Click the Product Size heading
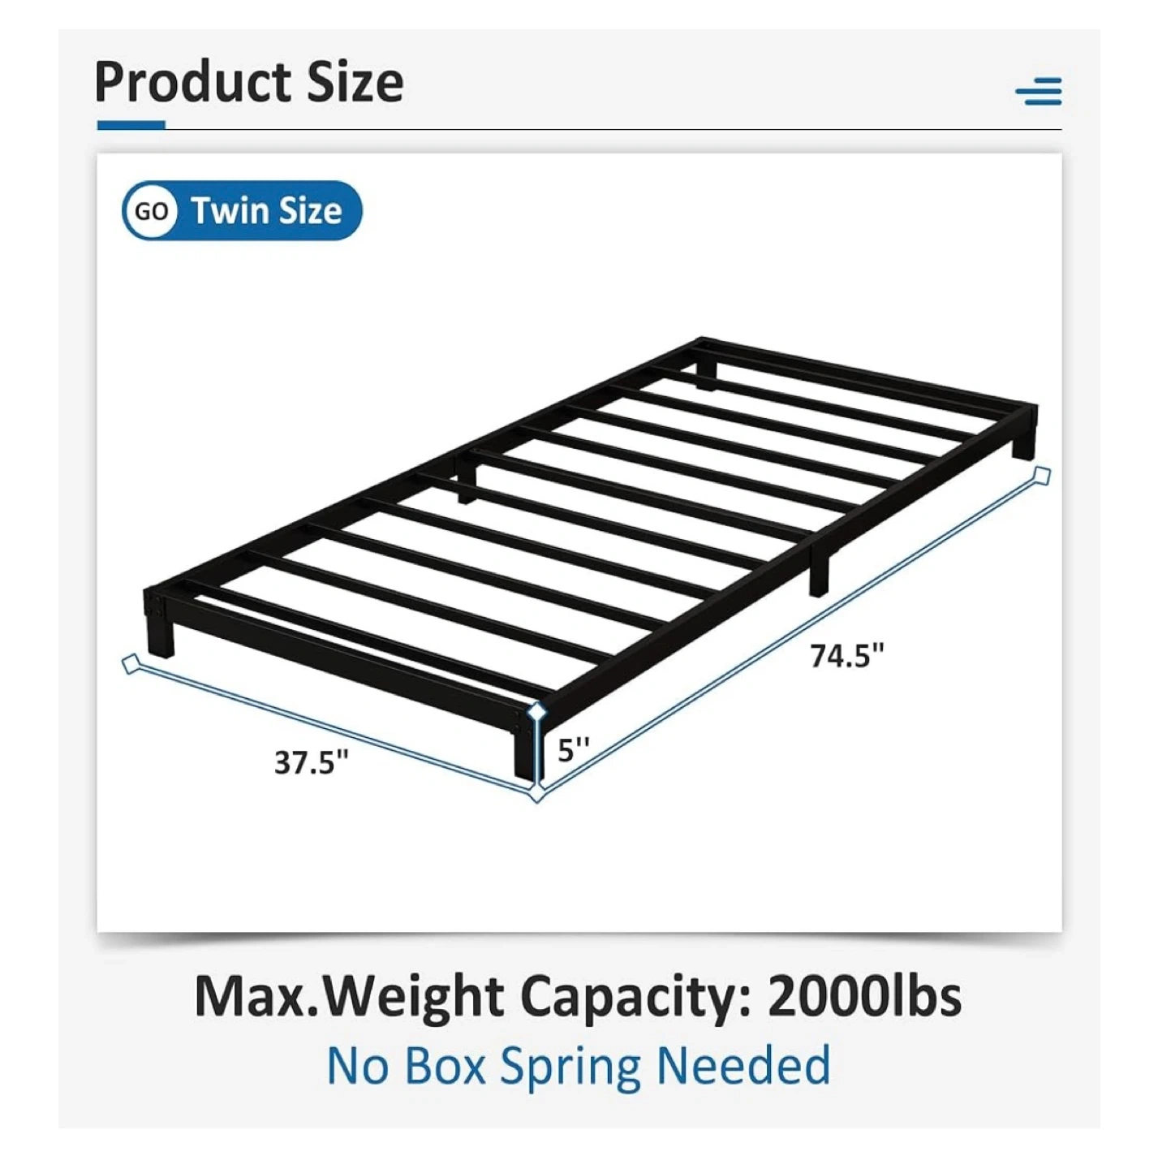 (249, 82)
